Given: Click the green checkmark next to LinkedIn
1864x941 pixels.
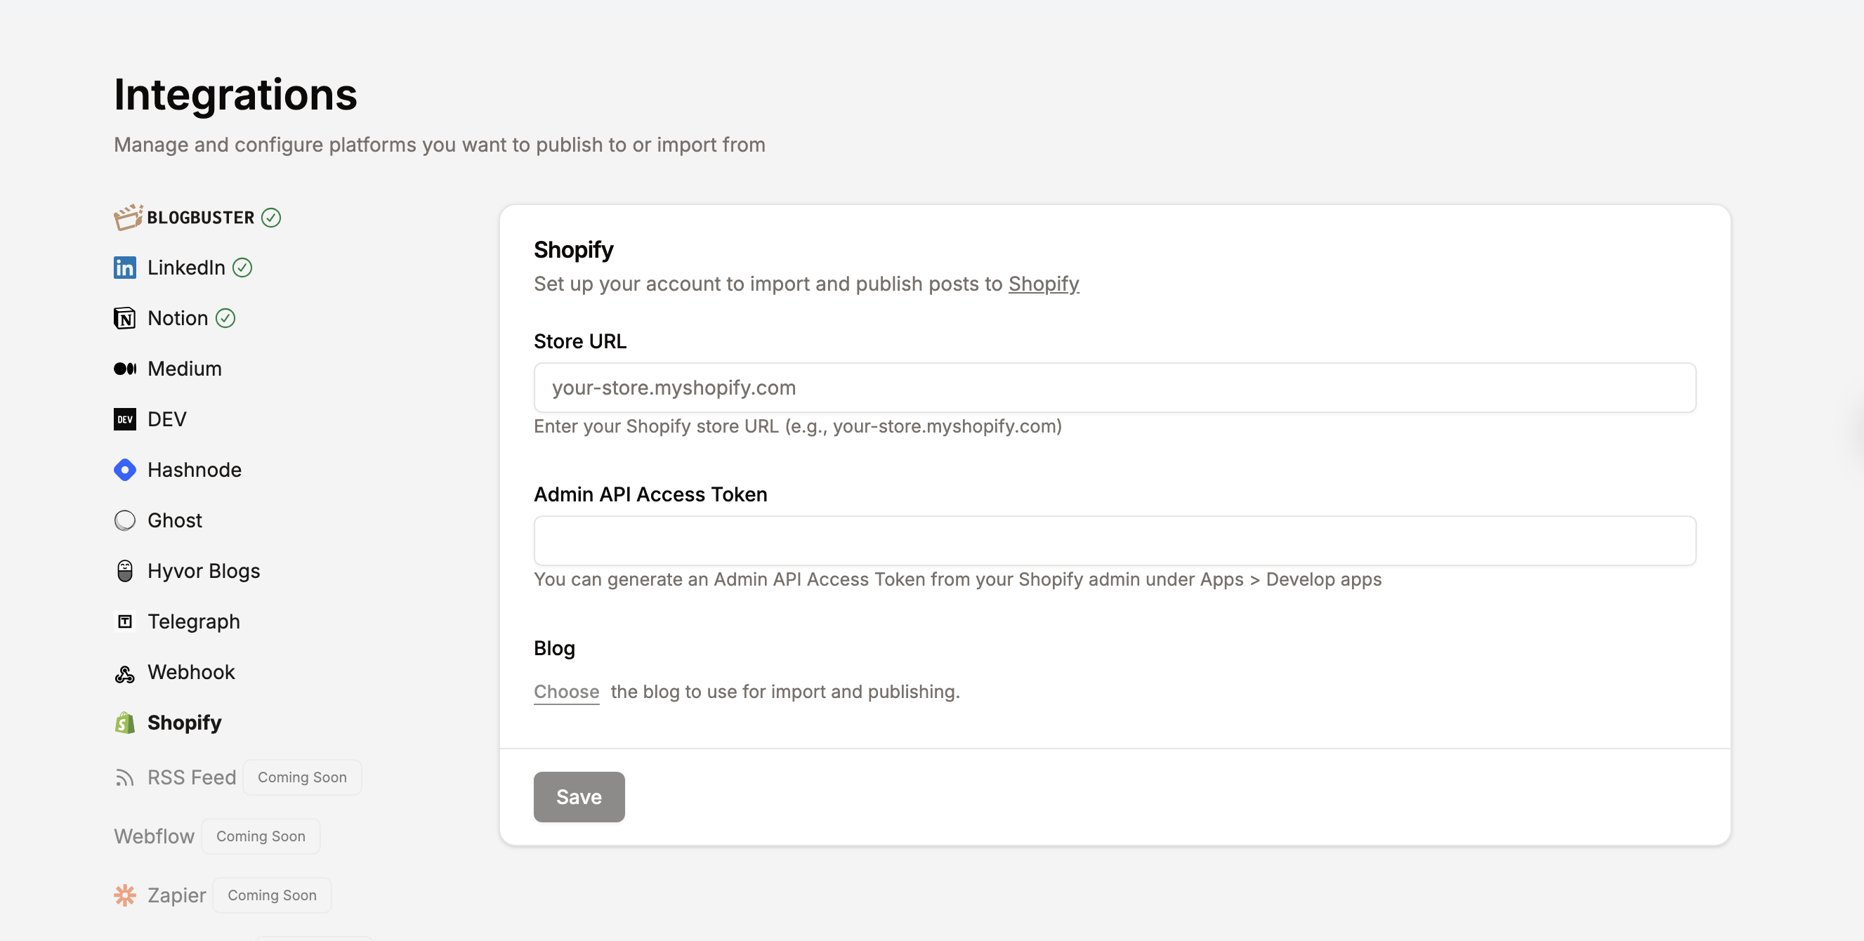Looking at the screenshot, I should [242, 268].
